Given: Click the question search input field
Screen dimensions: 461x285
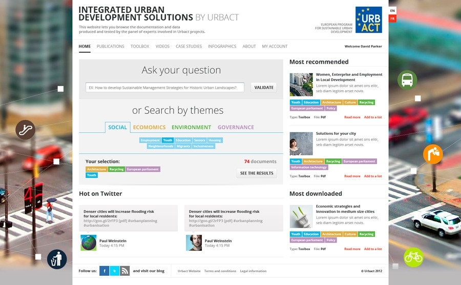Looking at the screenshot, I should point(165,87).
